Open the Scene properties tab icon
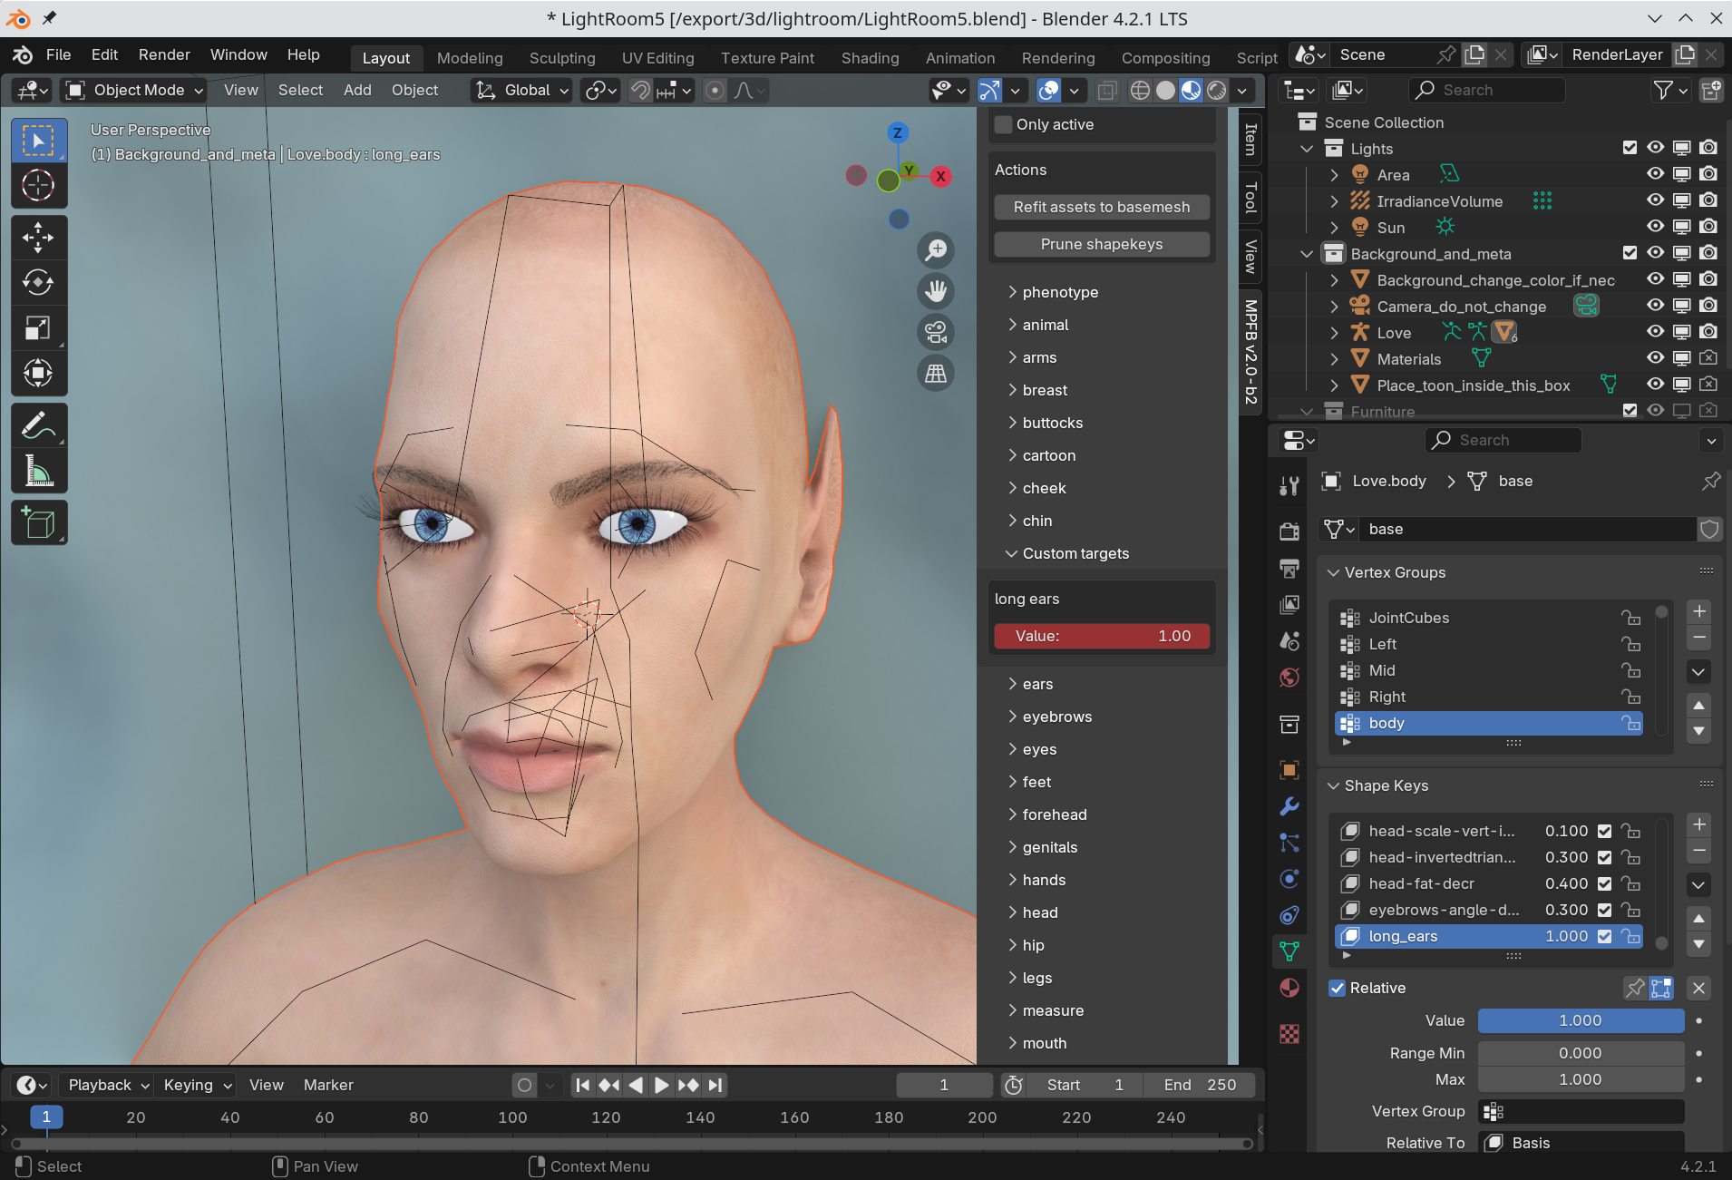 tap(1289, 641)
